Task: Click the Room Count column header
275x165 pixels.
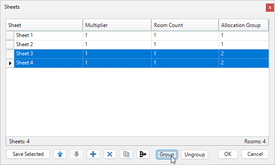Action: (x=185, y=25)
